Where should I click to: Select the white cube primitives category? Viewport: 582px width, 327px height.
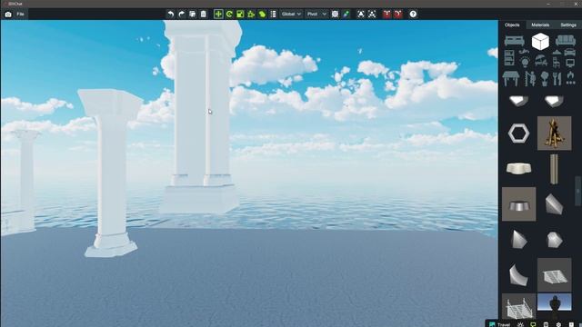click(x=540, y=41)
